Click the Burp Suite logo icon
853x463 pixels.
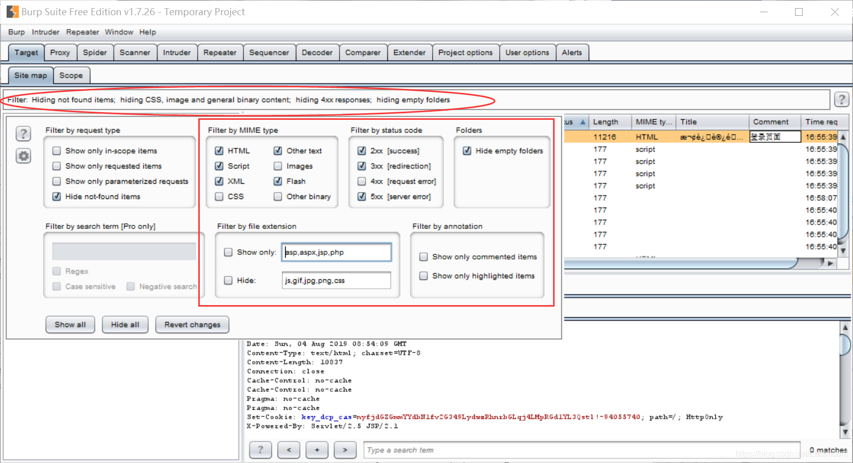[x=12, y=12]
